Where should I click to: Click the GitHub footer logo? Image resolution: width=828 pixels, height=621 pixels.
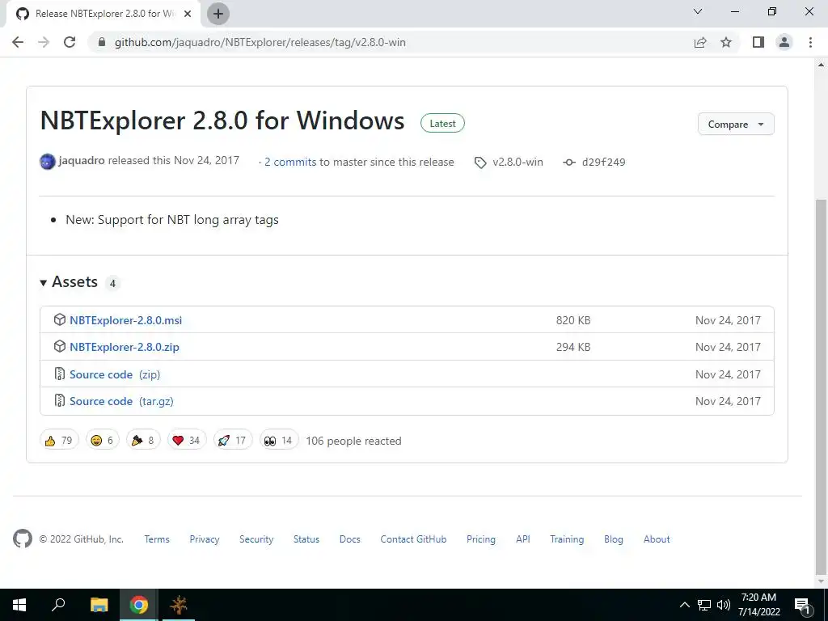(22, 539)
